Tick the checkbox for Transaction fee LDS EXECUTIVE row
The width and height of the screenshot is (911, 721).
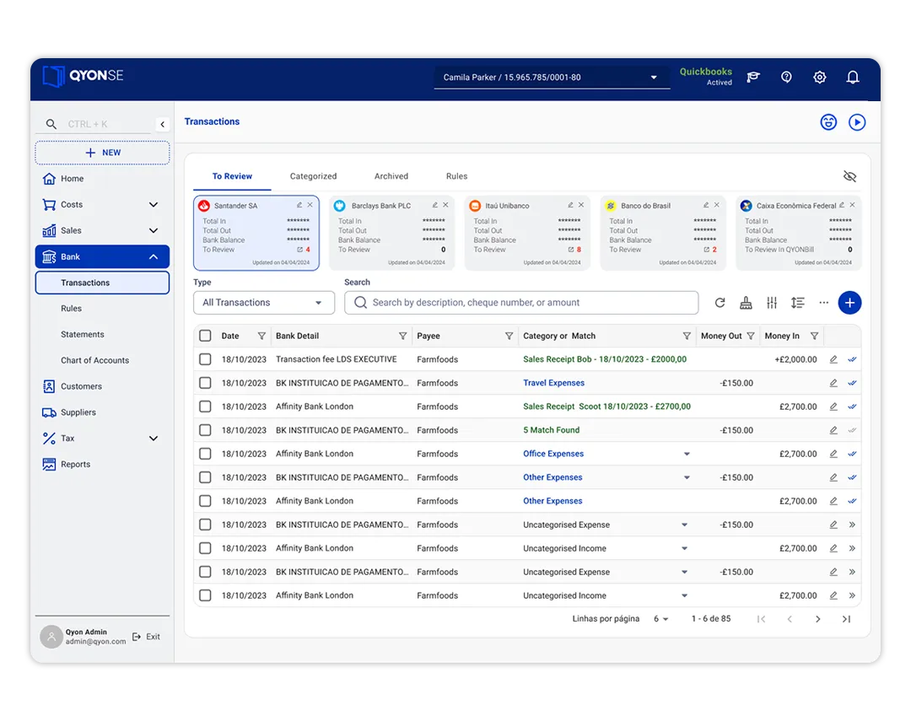205,359
